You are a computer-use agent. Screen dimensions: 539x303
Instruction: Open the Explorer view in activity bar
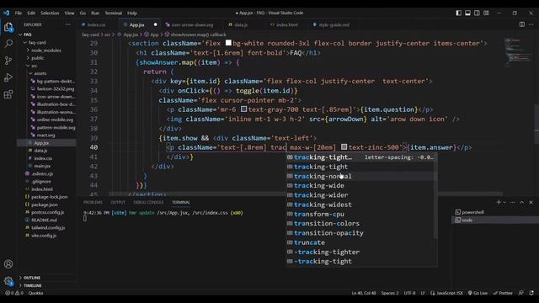click(8, 27)
